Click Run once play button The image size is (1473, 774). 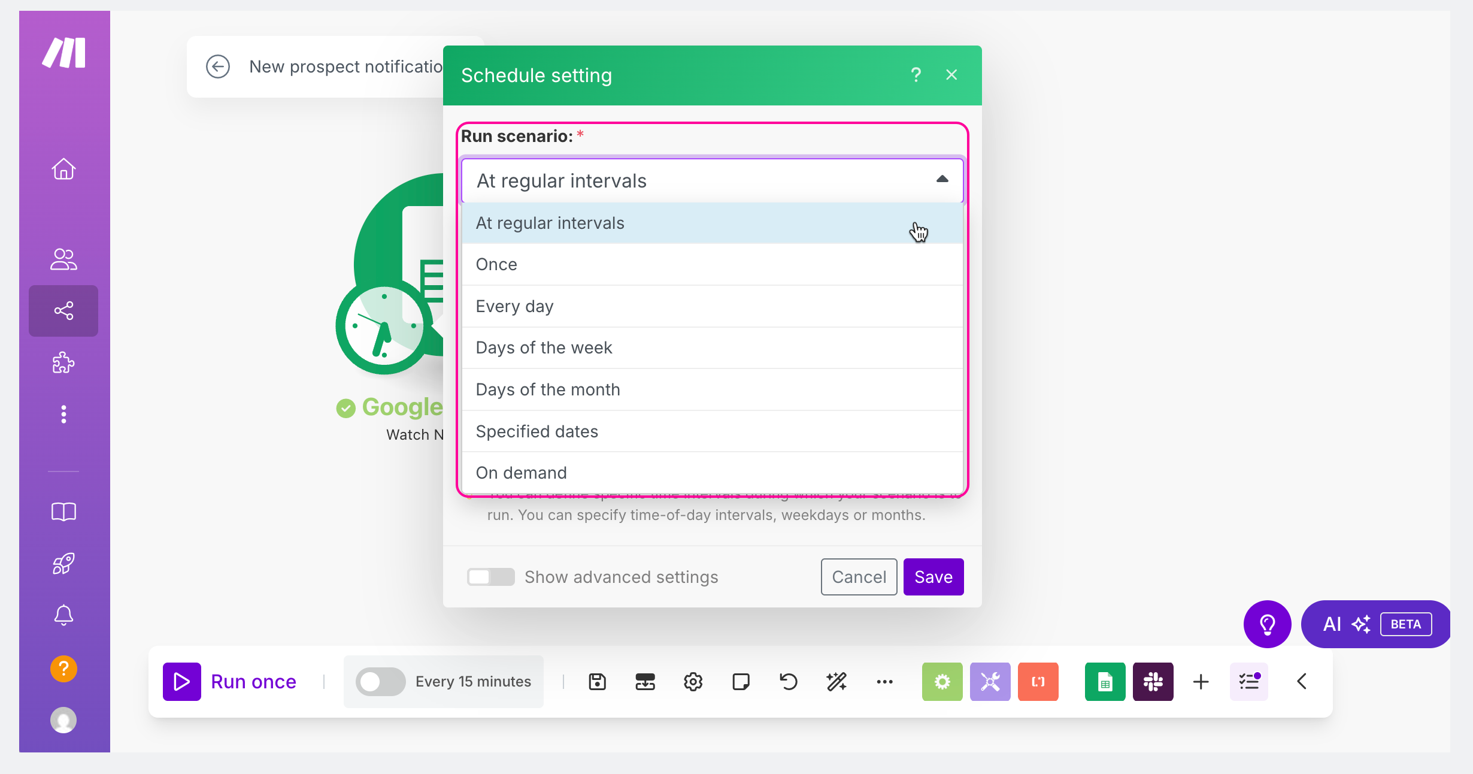182,682
